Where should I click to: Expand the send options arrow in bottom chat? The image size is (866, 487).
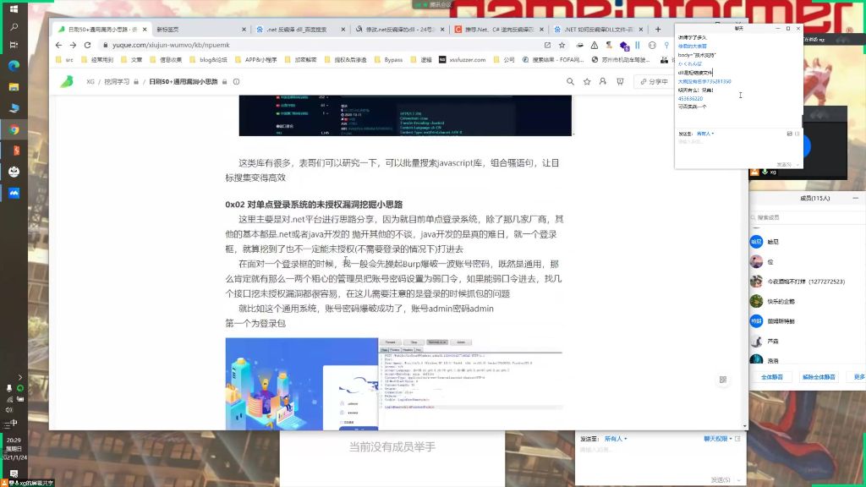[x=740, y=480]
